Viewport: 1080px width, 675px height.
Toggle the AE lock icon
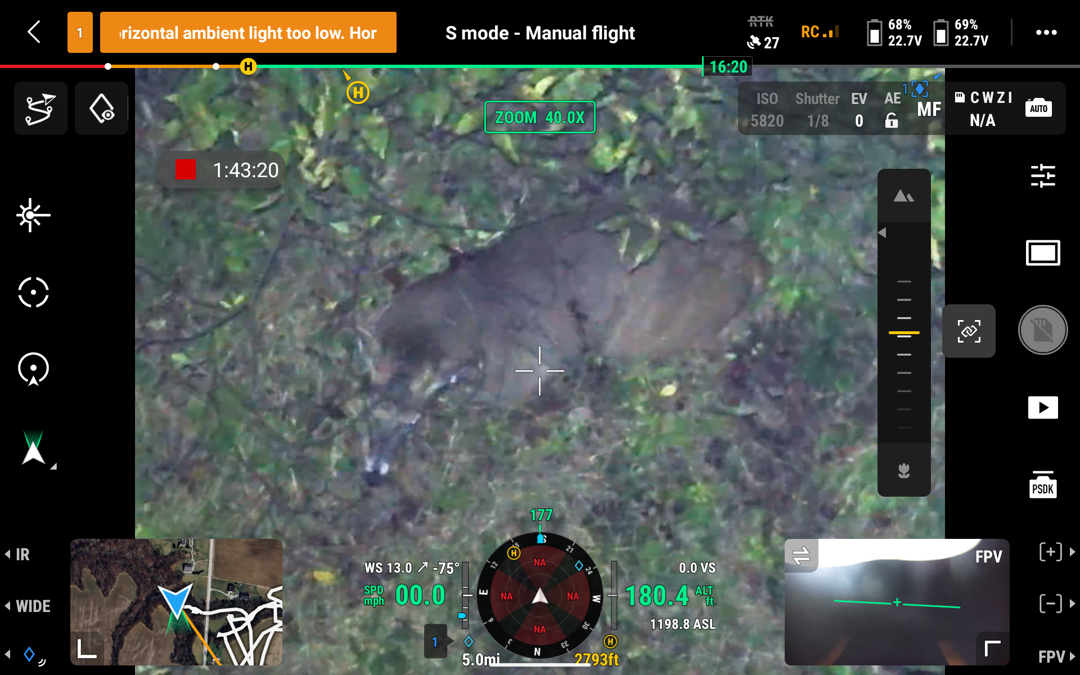[x=892, y=120]
